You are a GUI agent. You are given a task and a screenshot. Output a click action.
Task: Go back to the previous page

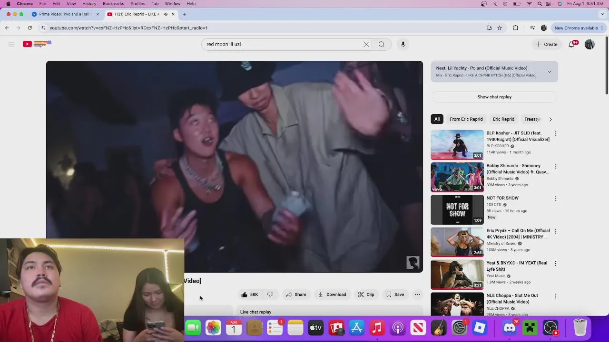click(7, 28)
